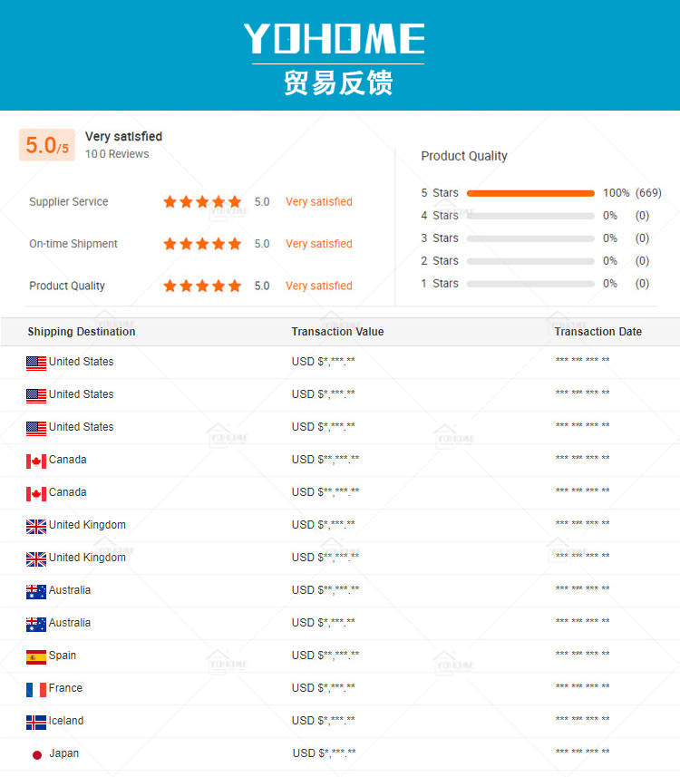This screenshot has height=777, width=680.
Task: Click the Iceland flag icon
Action: (36, 722)
